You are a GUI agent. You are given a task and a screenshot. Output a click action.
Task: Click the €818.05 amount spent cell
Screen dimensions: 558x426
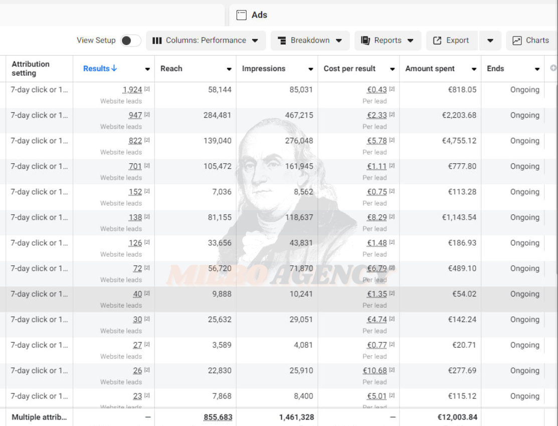(462, 90)
